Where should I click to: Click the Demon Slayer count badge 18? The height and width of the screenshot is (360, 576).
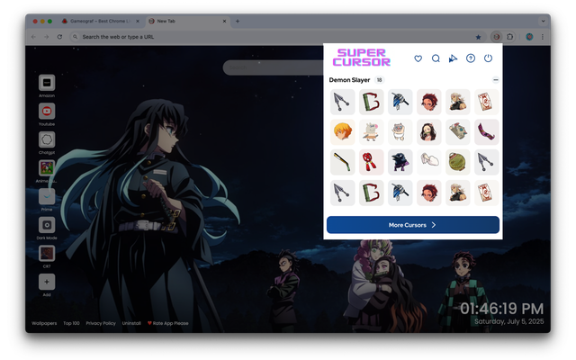(380, 80)
